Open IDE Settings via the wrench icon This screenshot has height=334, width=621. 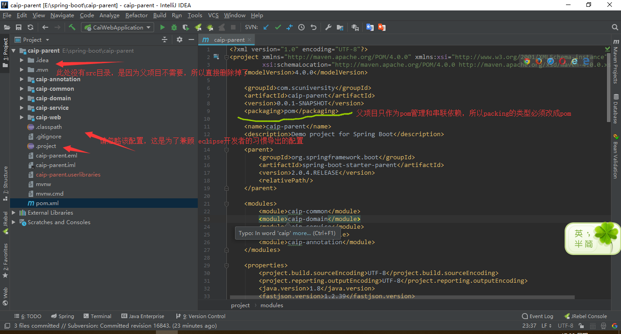(328, 27)
